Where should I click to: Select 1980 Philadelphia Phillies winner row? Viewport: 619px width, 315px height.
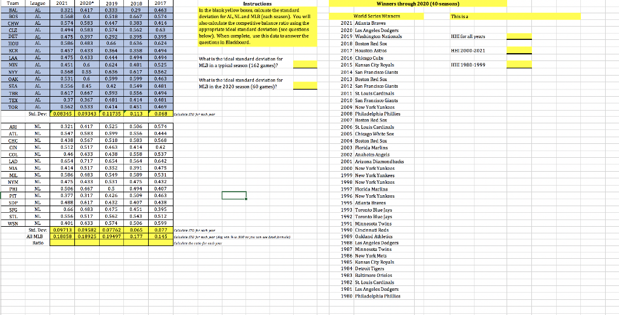pos(377,296)
